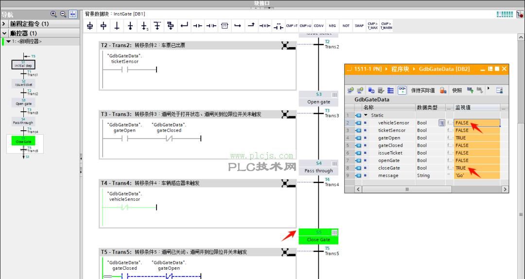Insert step tool (second toolbar icon)

[x=104, y=25]
